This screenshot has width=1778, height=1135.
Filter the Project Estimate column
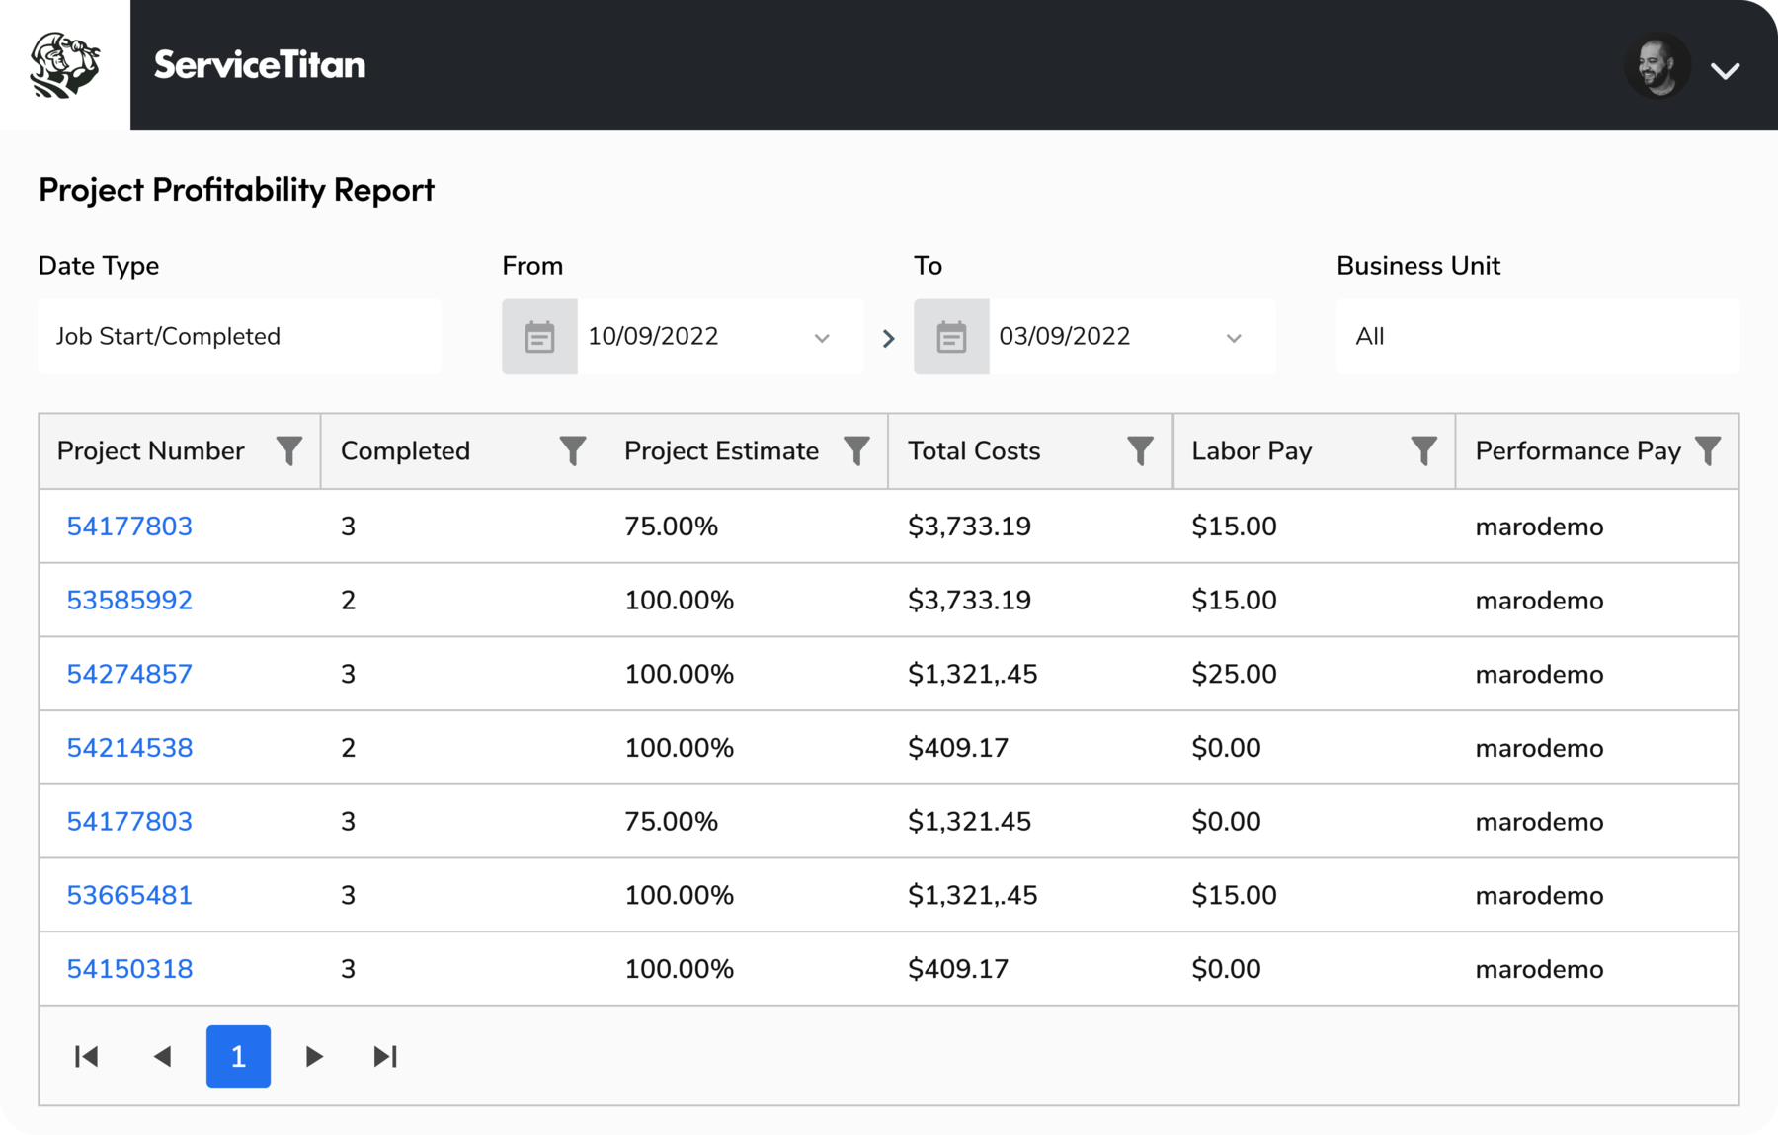[x=856, y=450]
